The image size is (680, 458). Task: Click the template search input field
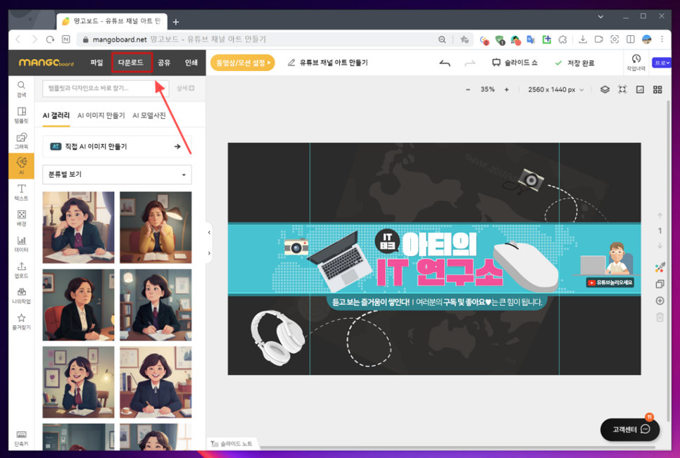[x=106, y=88]
